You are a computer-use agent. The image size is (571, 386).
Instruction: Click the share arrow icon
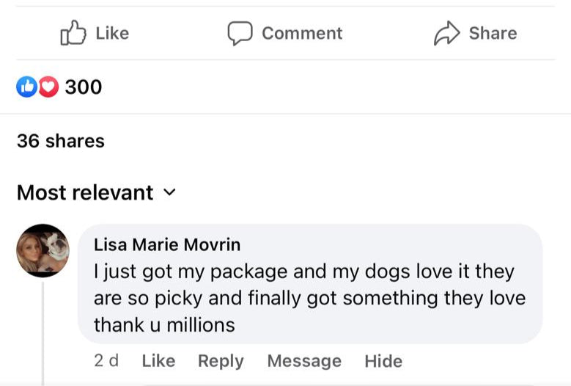(x=446, y=33)
